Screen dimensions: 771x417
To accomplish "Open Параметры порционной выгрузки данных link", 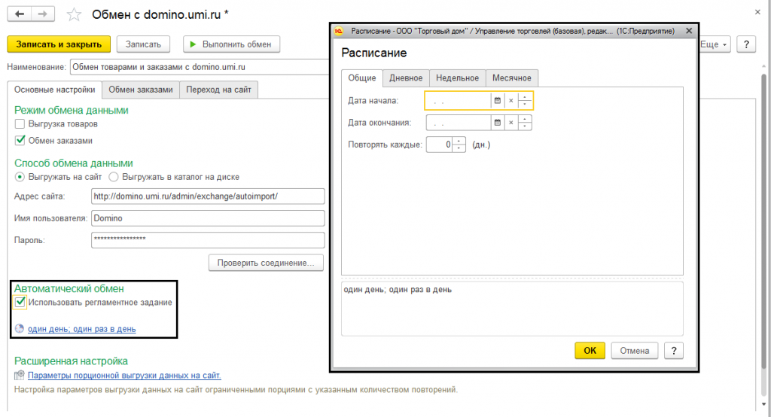I will coord(124,375).
